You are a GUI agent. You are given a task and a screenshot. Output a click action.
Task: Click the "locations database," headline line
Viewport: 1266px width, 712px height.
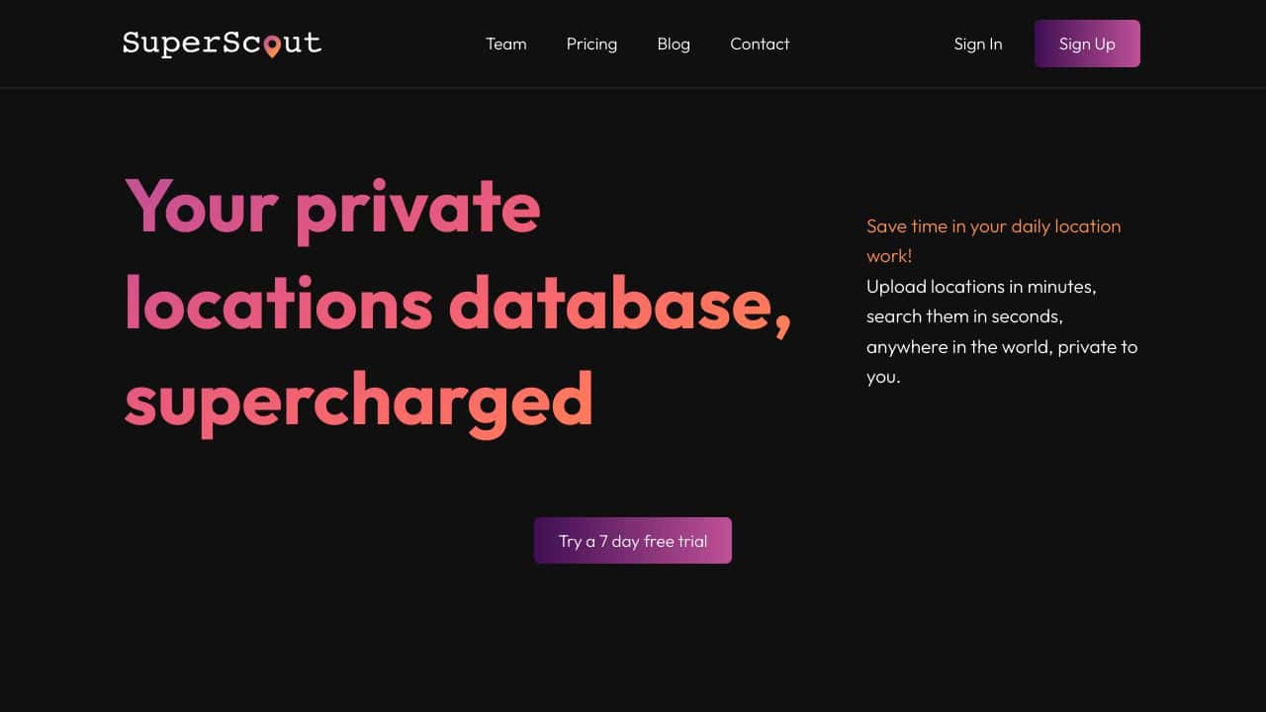pos(458,305)
